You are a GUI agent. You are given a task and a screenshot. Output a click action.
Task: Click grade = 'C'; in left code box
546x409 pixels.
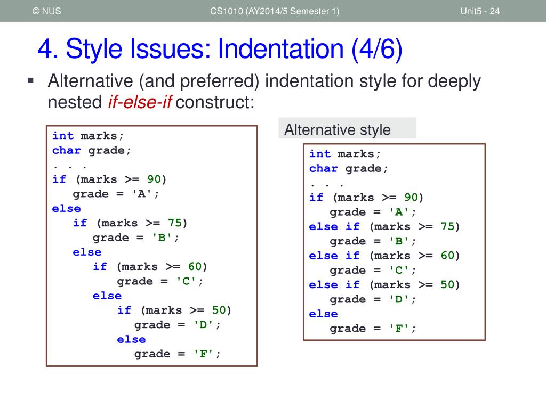click(x=160, y=281)
